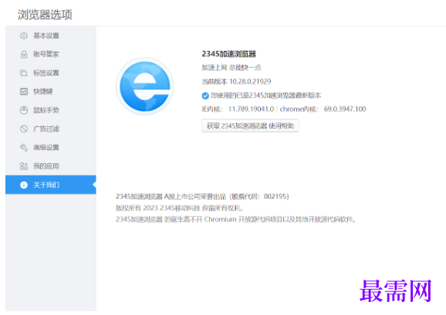The height and width of the screenshot is (315, 446).
Task: Click the shortcut key icon beside 快捷键
Action: tap(24, 92)
